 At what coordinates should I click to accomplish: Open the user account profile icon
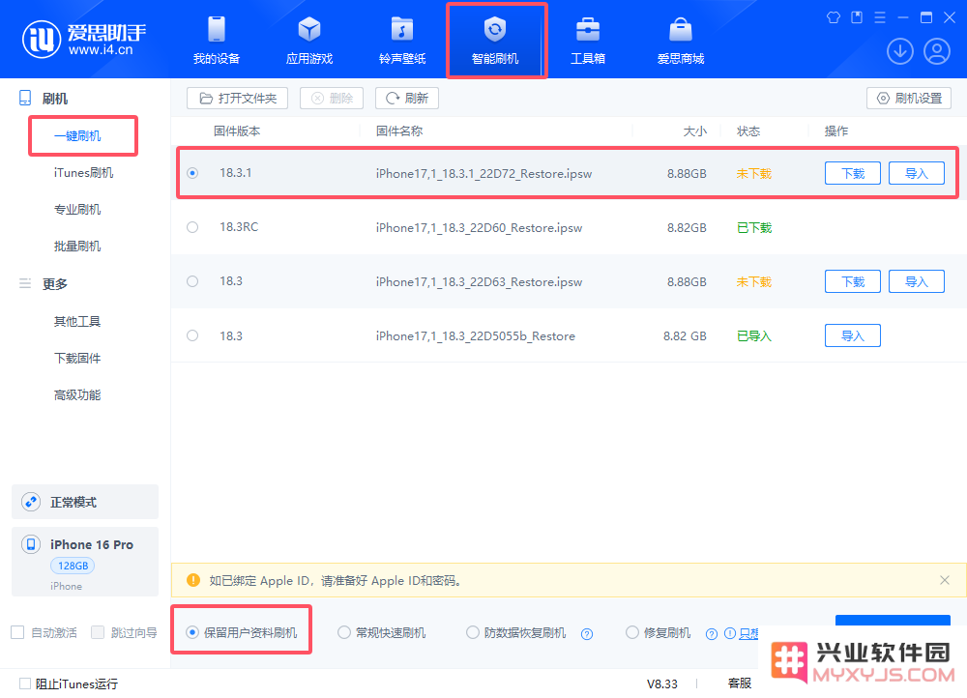tap(937, 51)
